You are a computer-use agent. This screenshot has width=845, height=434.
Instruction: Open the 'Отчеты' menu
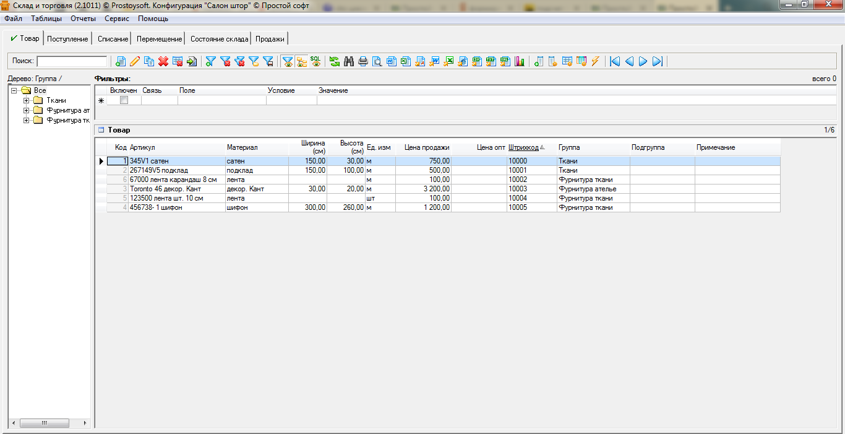click(82, 19)
